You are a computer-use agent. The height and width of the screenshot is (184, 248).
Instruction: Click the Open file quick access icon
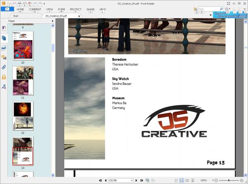click(9, 4)
